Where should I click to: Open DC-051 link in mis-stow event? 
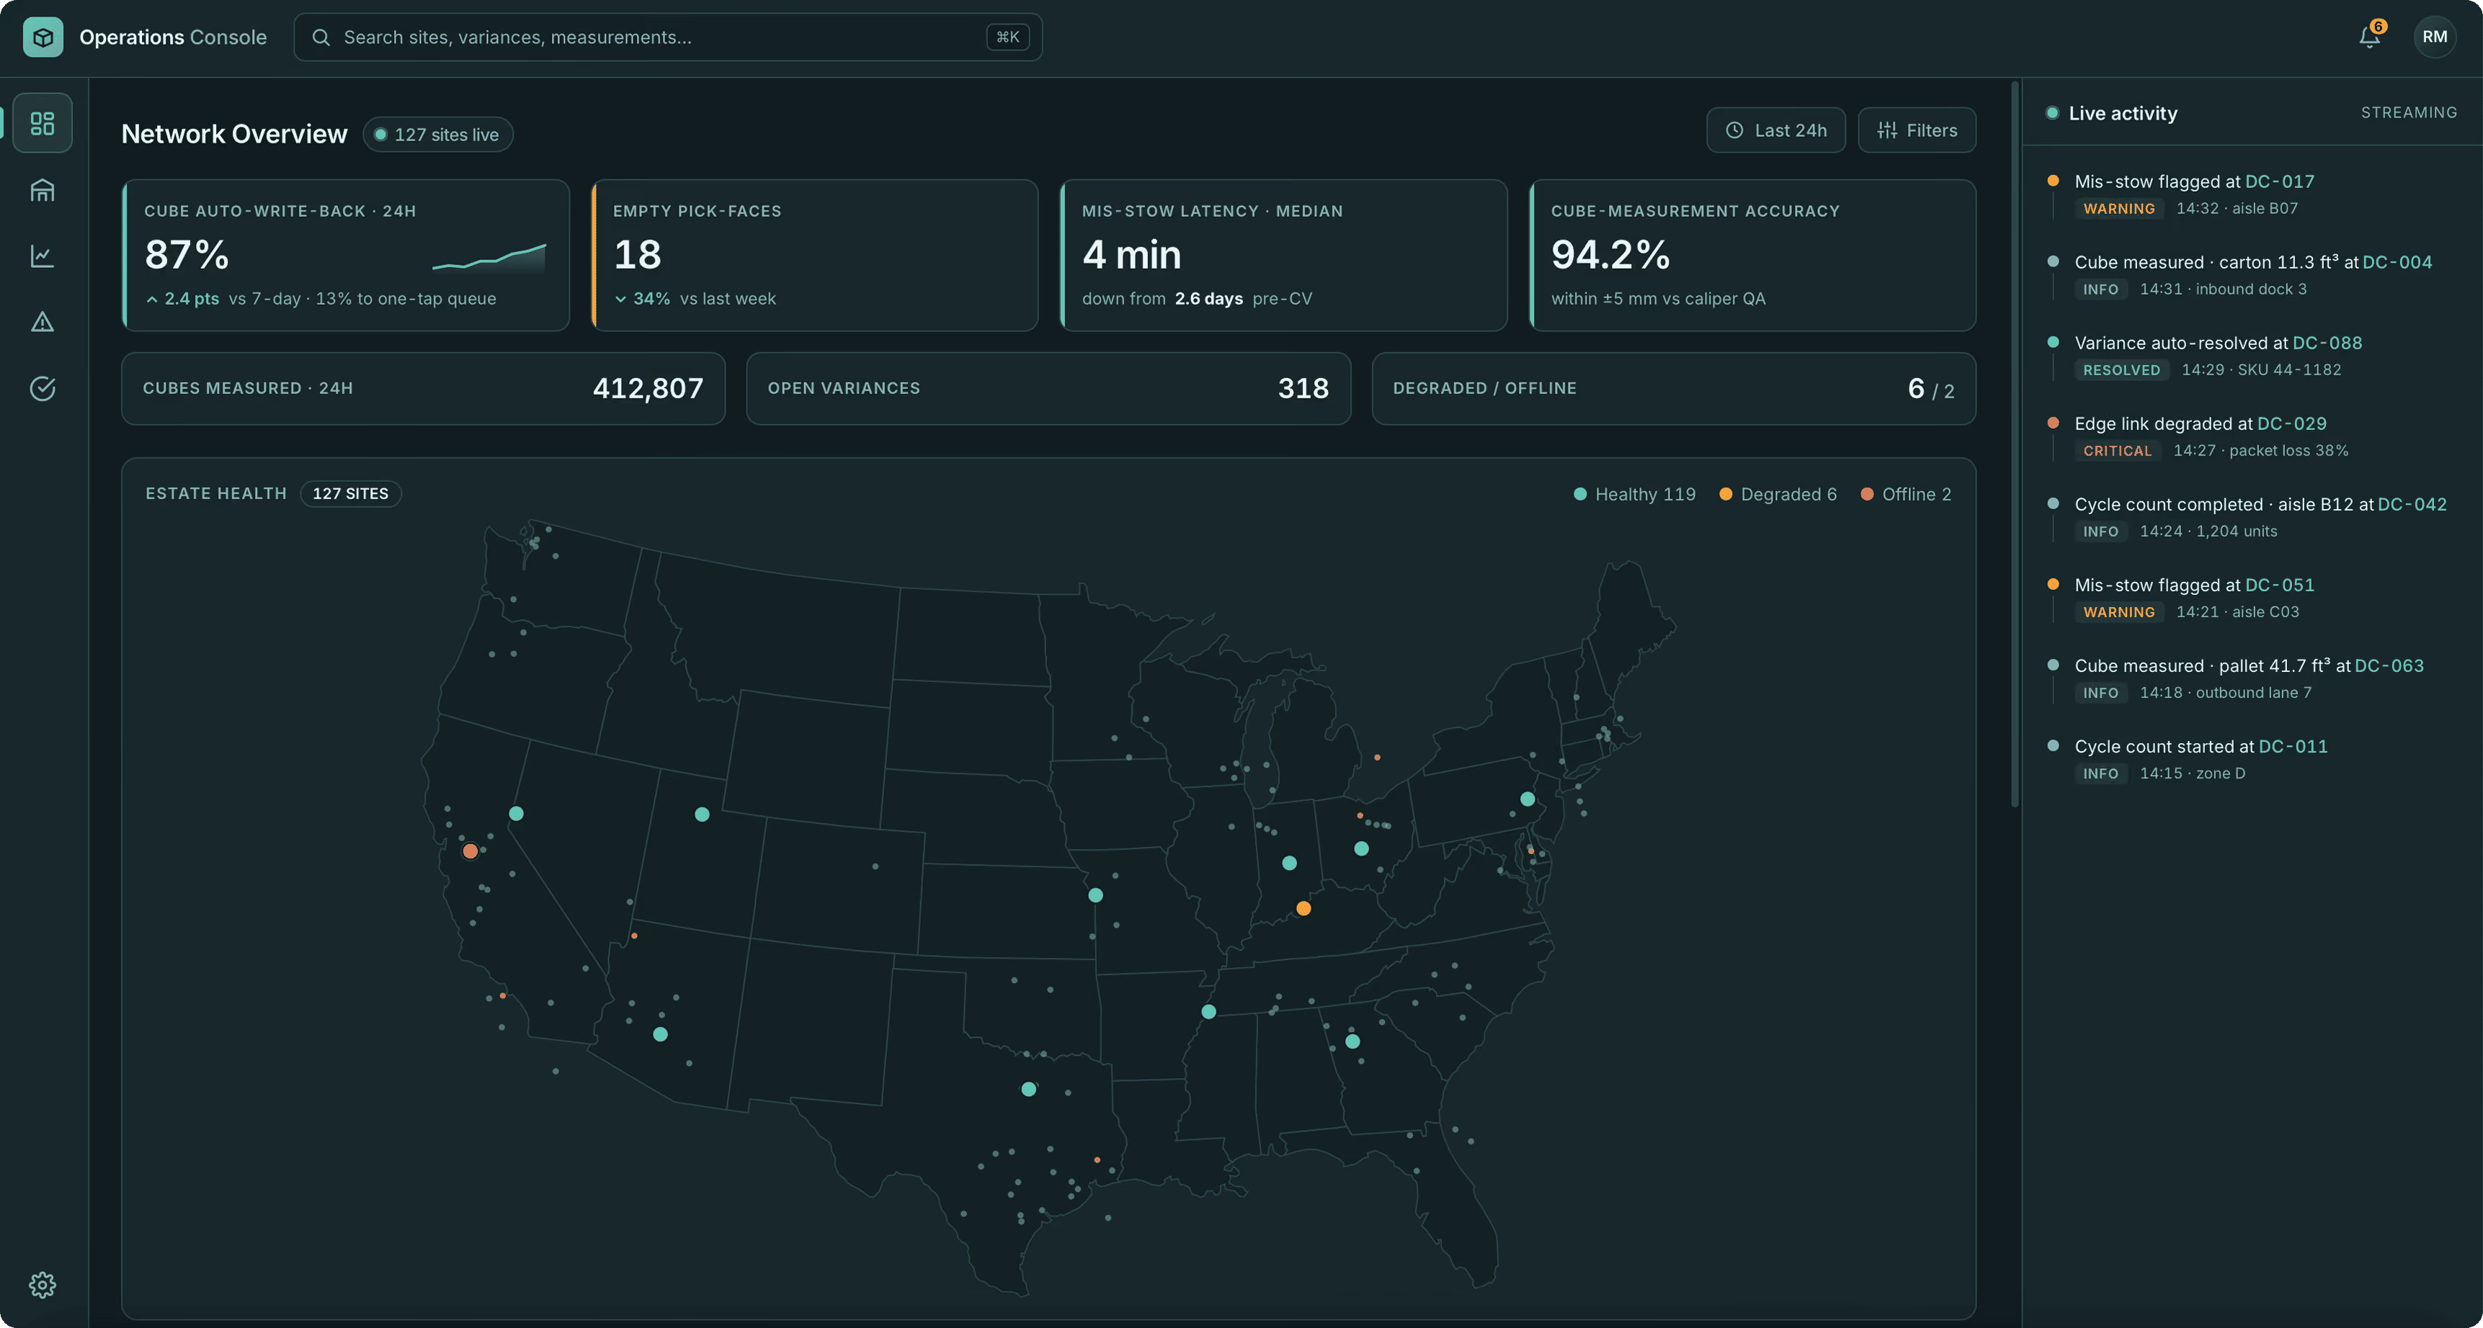coord(2280,585)
